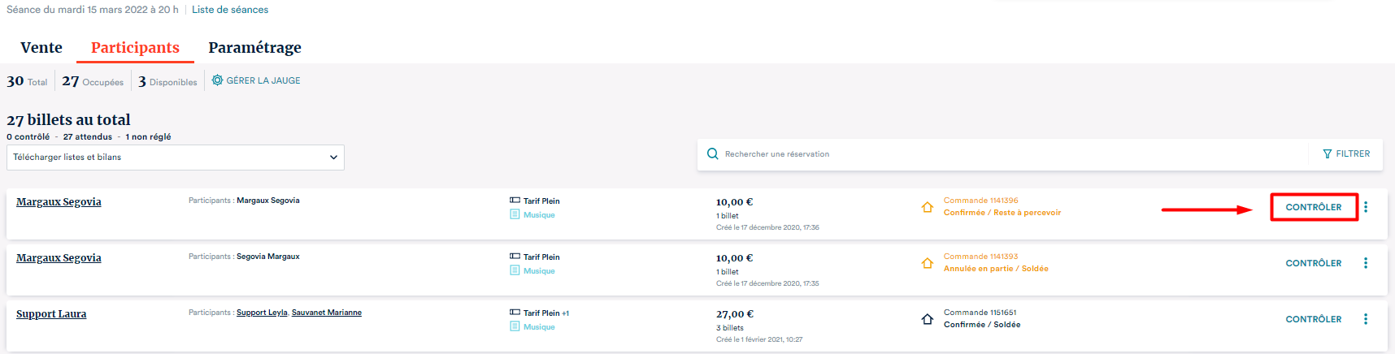Click the orange house icon for order 1141396
This screenshot has width=1395, height=354.
tap(927, 207)
